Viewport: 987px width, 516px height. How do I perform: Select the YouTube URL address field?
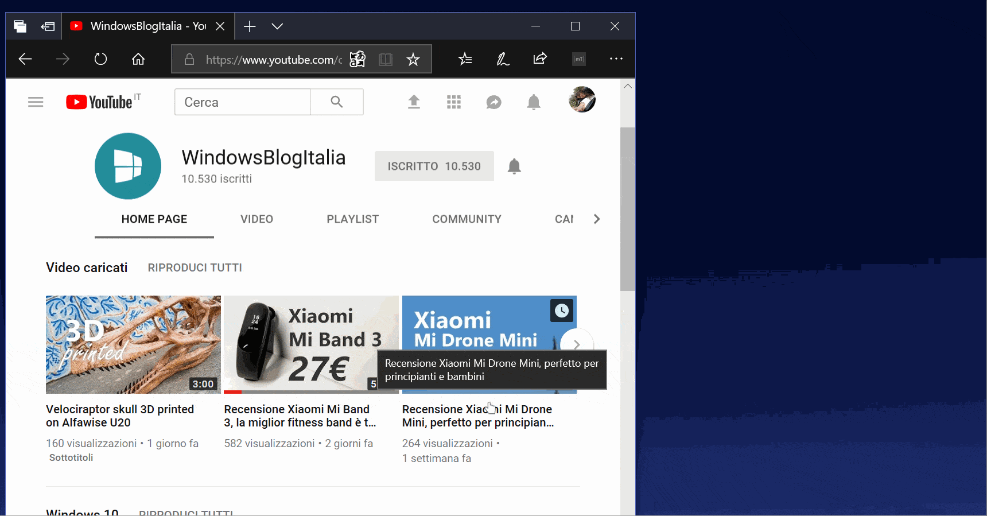pos(274,60)
